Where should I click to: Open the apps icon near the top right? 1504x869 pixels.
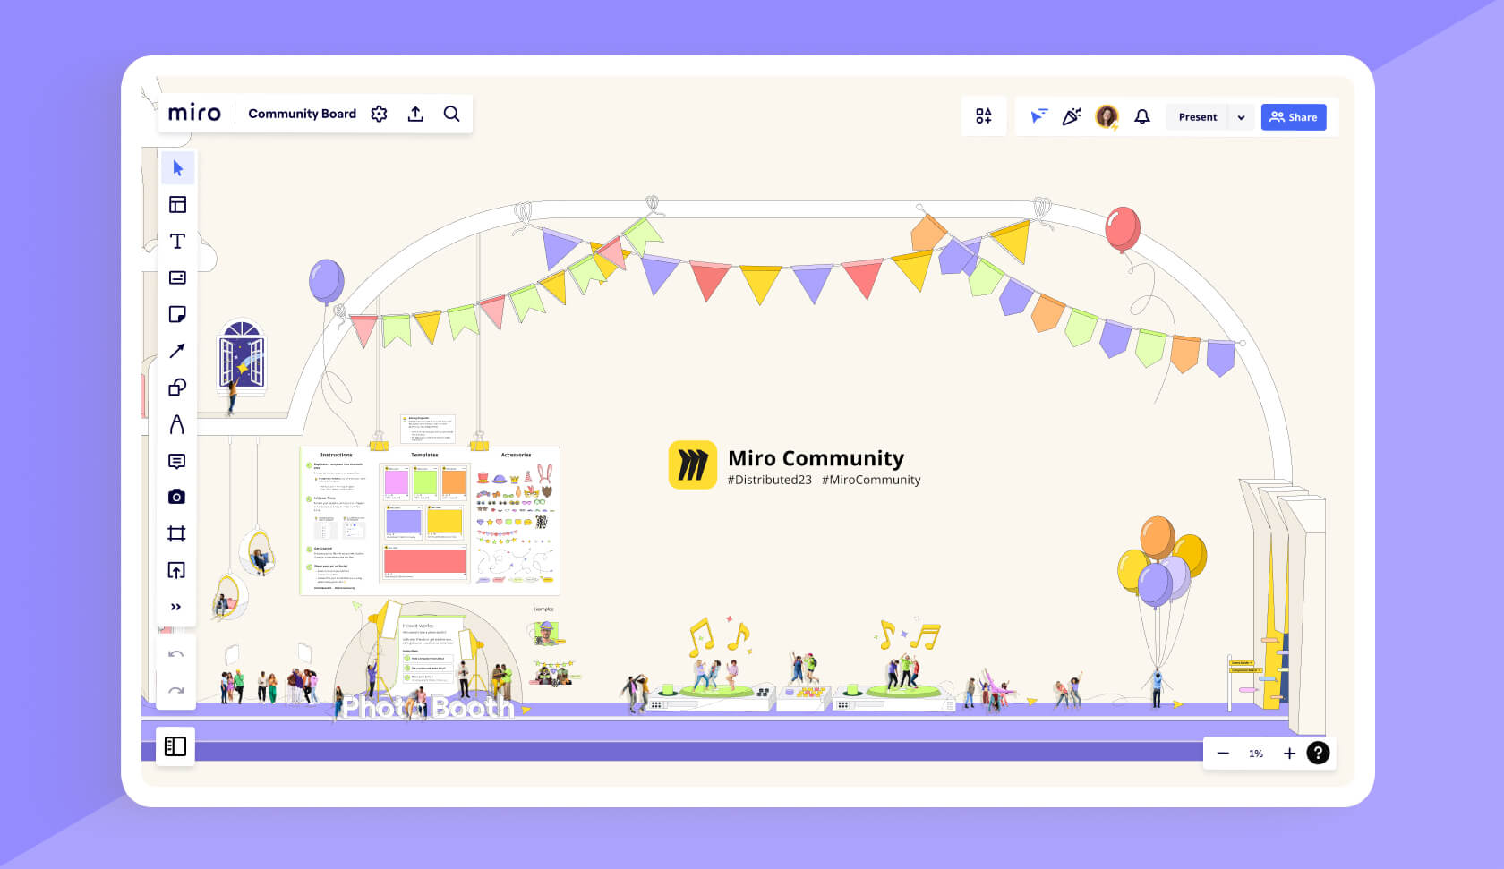coord(984,116)
